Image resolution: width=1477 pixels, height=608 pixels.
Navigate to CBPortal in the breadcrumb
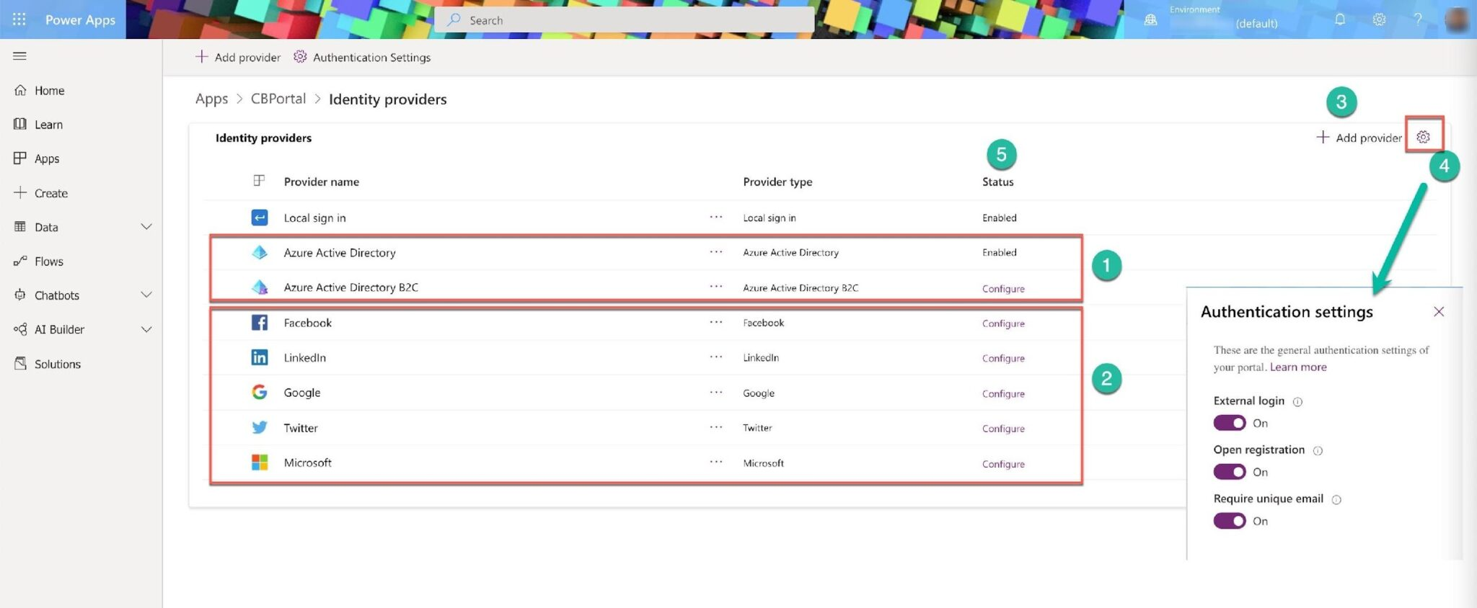point(278,99)
